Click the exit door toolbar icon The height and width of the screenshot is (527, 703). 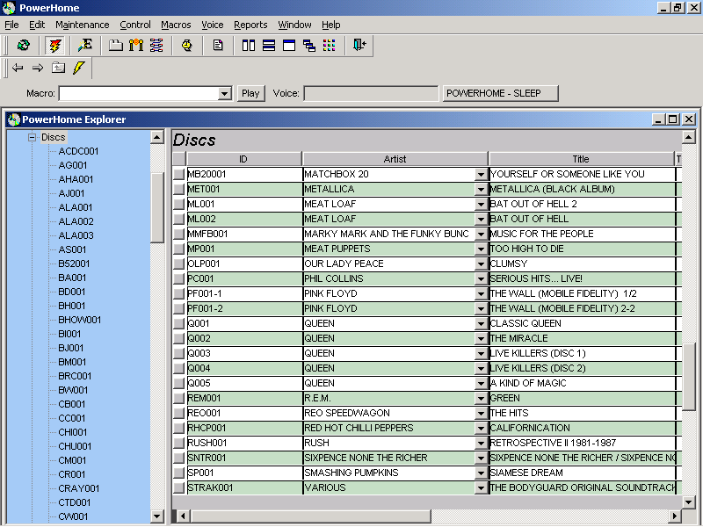pyautogui.click(x=359, y=45)
